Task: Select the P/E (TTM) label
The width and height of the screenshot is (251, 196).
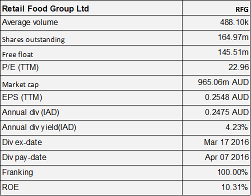Action: [x=20, y=67]
